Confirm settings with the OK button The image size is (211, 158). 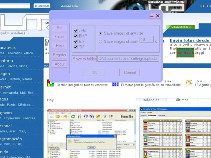(x=94, y=73)
